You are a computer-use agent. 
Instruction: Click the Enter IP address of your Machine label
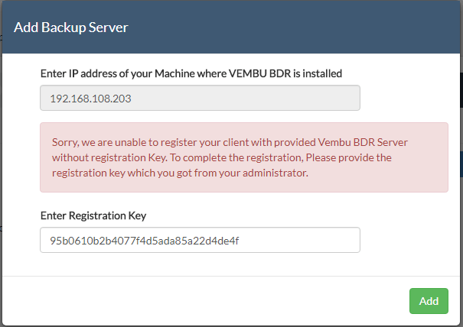(191, 73)
